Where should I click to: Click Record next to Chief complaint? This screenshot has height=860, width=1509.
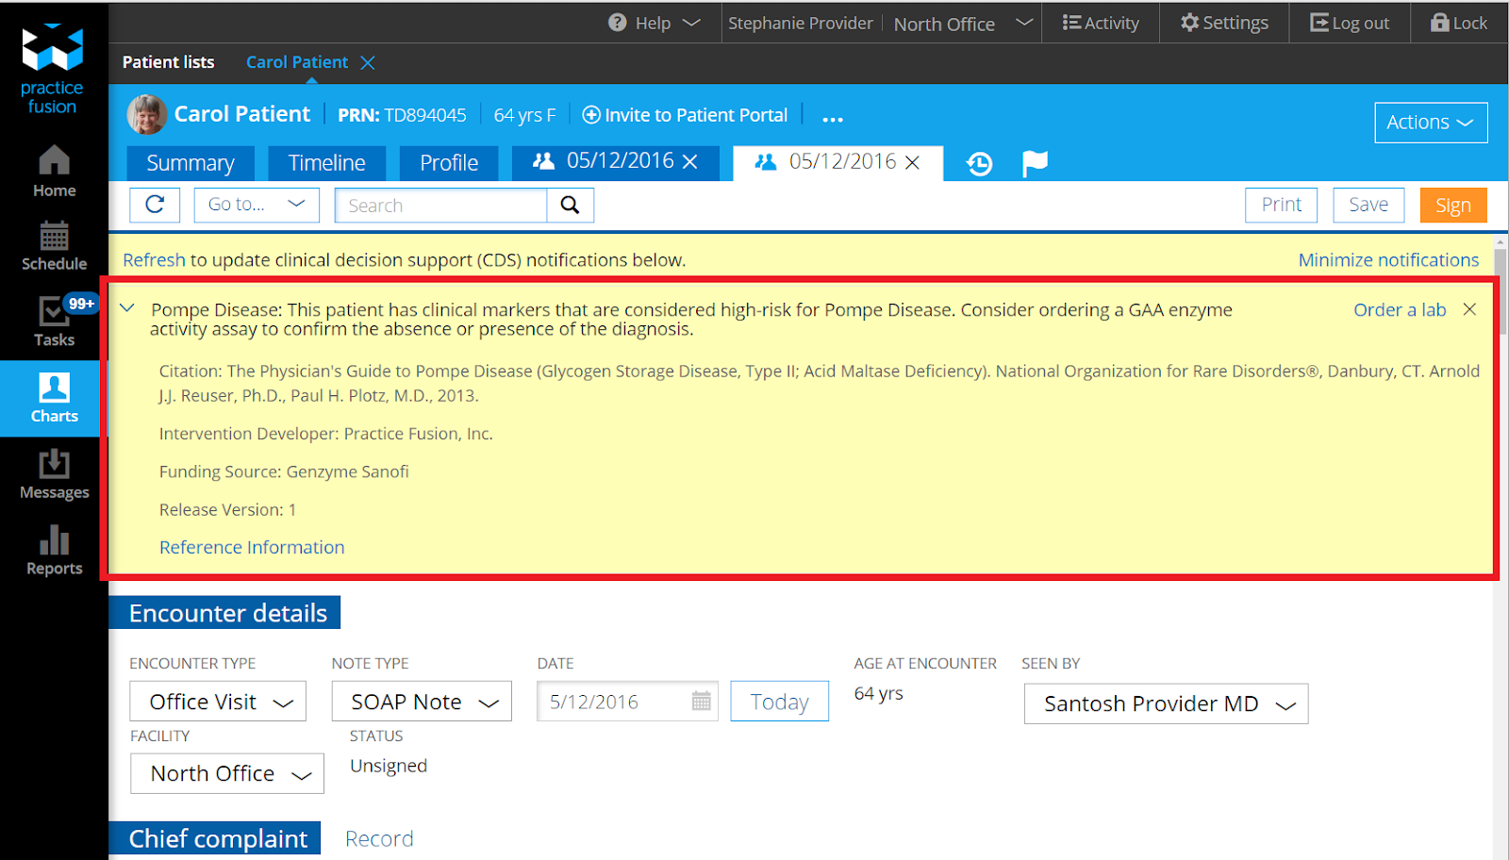379,838
